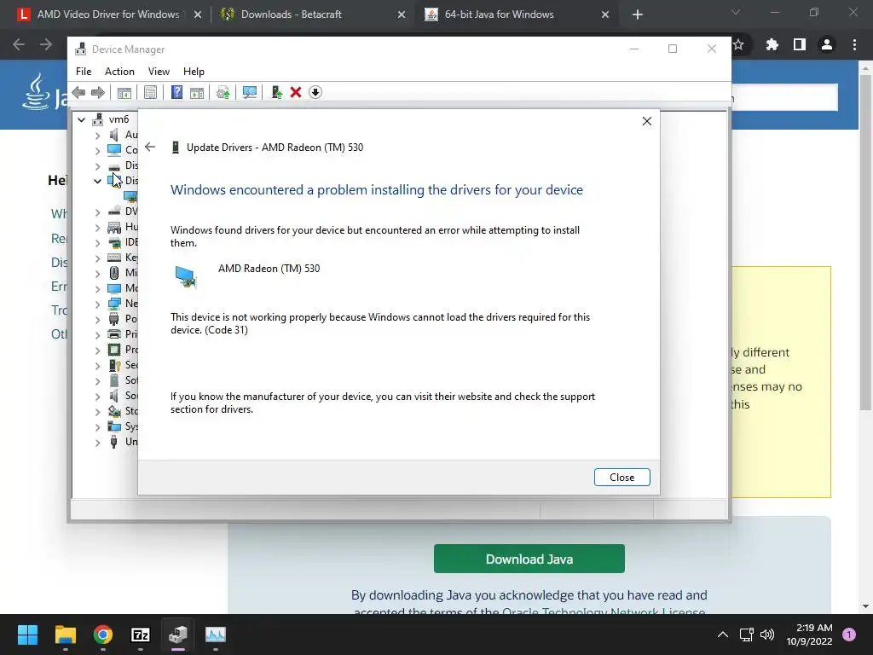Viewport: 873px width, 655px height.
Task: Open the Chrome three-dot menu
Action: click(x=854, y=44)
